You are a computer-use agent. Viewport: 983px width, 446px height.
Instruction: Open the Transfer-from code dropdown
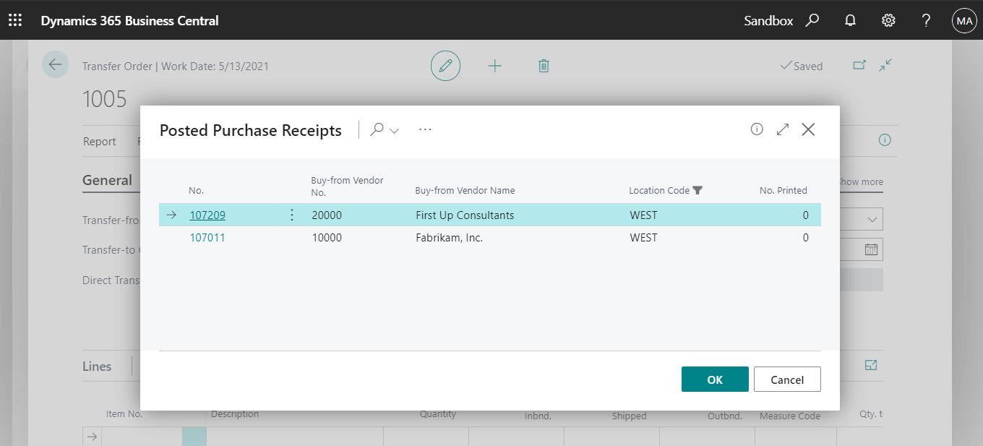click(x=872, y=219)
